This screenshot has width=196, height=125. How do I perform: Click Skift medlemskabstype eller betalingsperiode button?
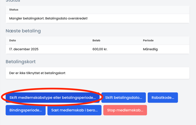click(52, 98)
